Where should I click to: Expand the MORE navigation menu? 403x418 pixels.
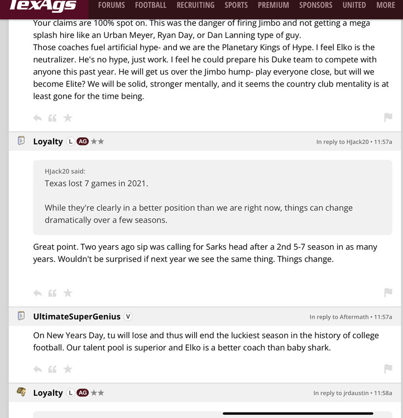[x=385, y=5]
